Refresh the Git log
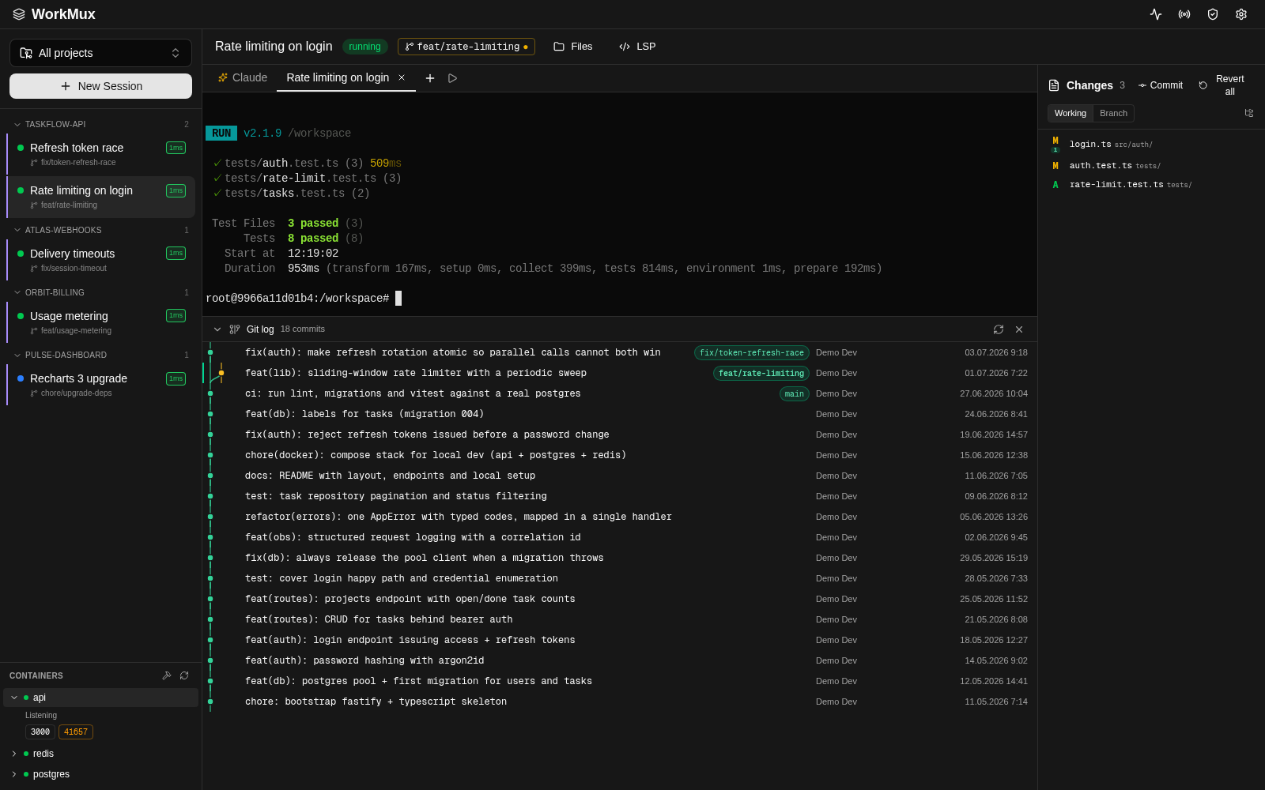The width and height of the screenshot is (1265, 790). pos(999,329)
